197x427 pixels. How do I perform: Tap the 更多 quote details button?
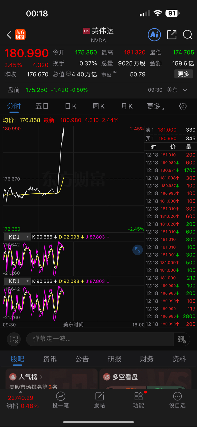click(184, 74)
